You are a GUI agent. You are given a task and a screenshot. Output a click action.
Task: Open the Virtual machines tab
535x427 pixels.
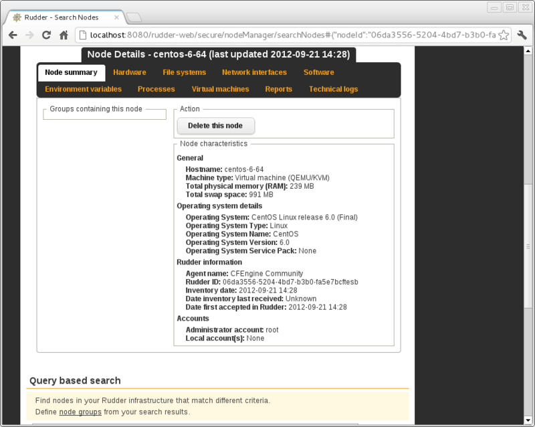[221, 89]
